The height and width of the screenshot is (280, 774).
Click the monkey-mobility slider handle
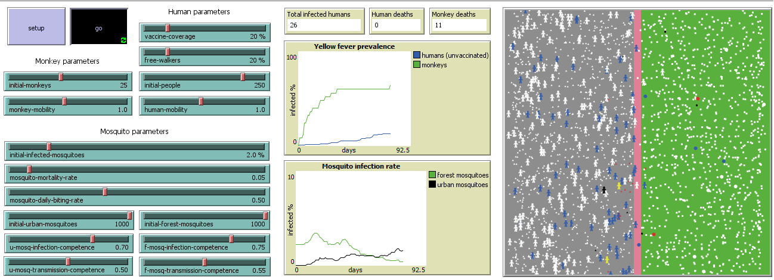click(64, 101)
